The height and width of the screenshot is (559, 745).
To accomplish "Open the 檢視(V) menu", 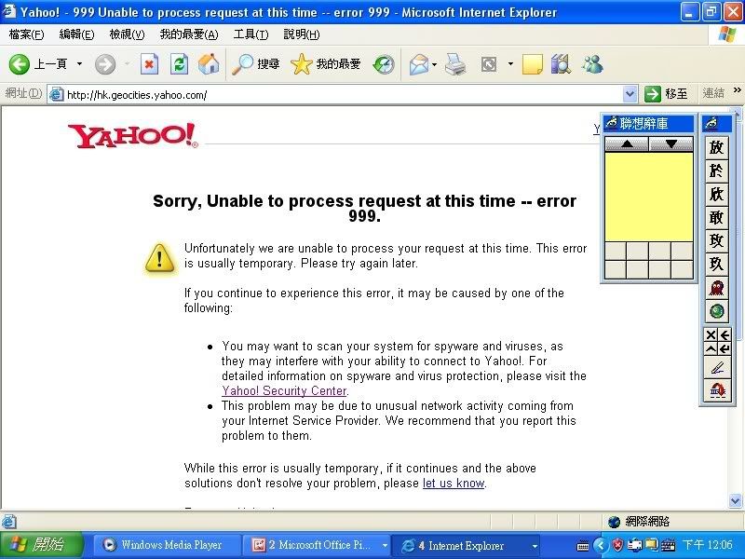I will click(127, 34).
